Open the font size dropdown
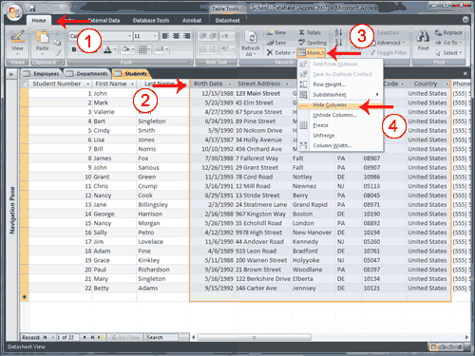 [x=155, y=36]
